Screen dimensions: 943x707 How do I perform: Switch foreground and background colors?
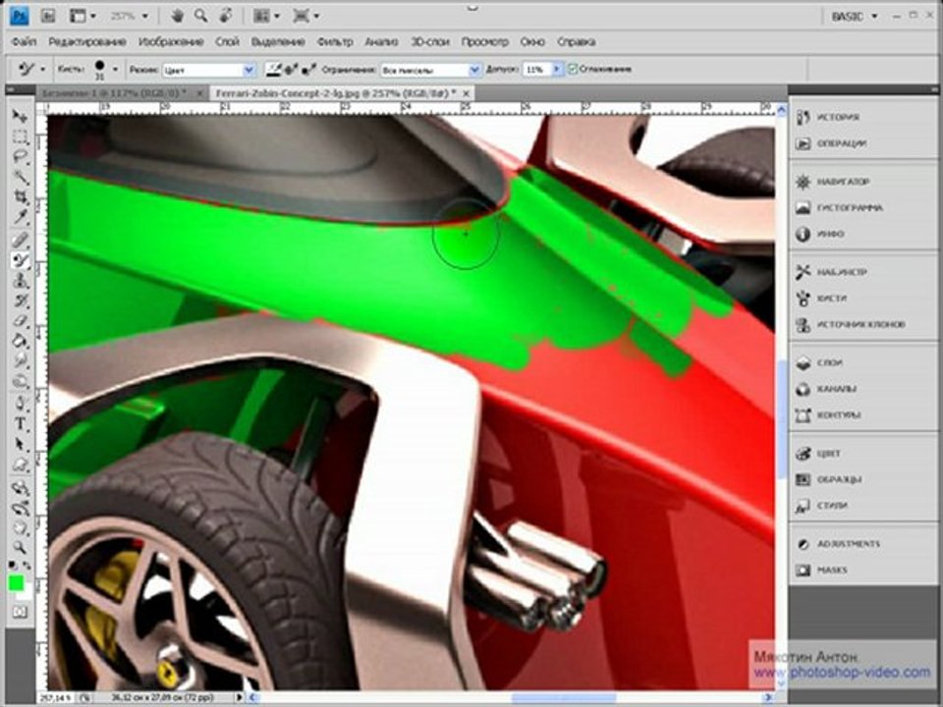tap(28, 566)
